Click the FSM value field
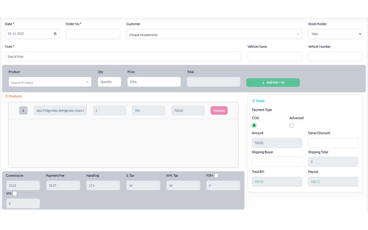The width and height of the screenshot is (368, 230). [x=223, y=185]
